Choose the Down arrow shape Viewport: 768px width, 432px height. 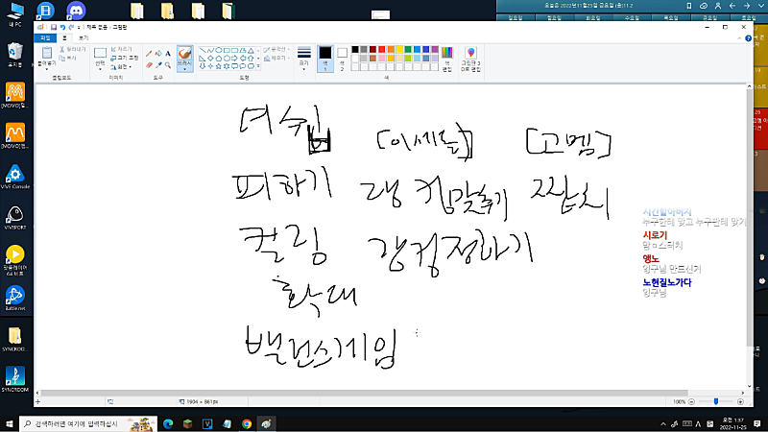pos(203,66)
